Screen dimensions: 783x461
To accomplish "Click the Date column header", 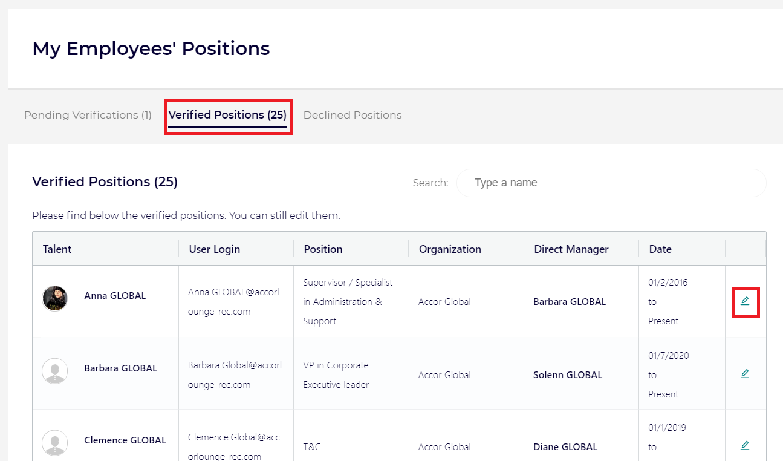I will pos(660,249).
